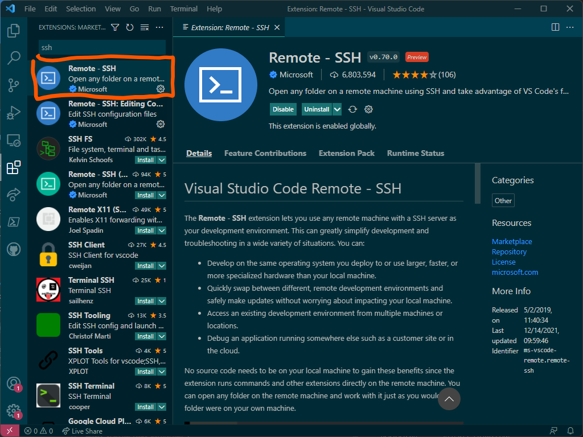Screen dimensions: 583x437
Task: Filter extensions with funnel icon
Action: click(115, 27)
